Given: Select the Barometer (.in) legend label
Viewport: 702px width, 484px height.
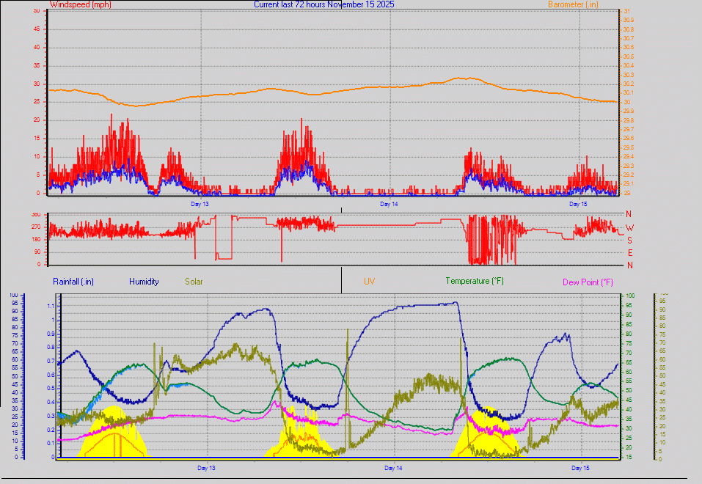Looking at the screenshot, I should 574,4.
